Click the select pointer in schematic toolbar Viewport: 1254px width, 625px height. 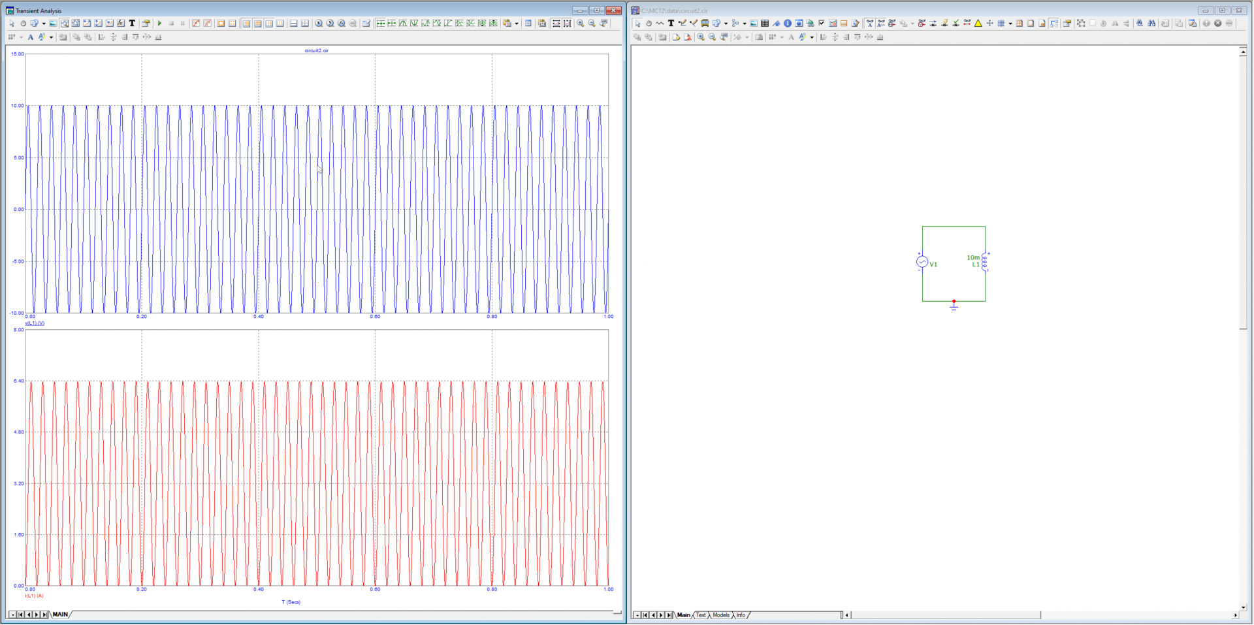637,23
